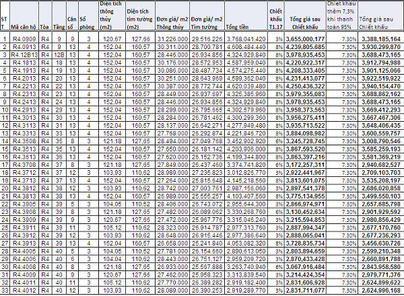Select apartment code cell R4.4008
The image size is (404, 296).
click(24, 267)
